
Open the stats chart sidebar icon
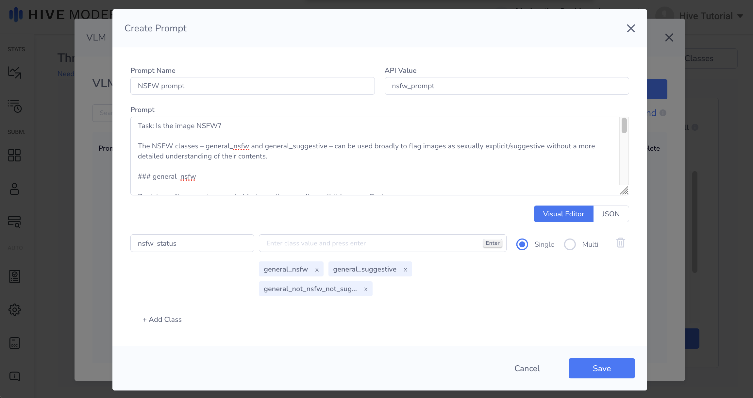tap(14, 72)
